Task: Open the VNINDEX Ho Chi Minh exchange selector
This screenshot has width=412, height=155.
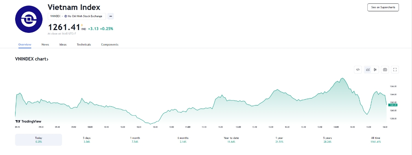Action: [77, 16]
